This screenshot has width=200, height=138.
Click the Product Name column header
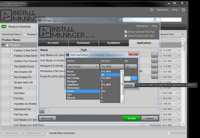[x=11, y=40]
